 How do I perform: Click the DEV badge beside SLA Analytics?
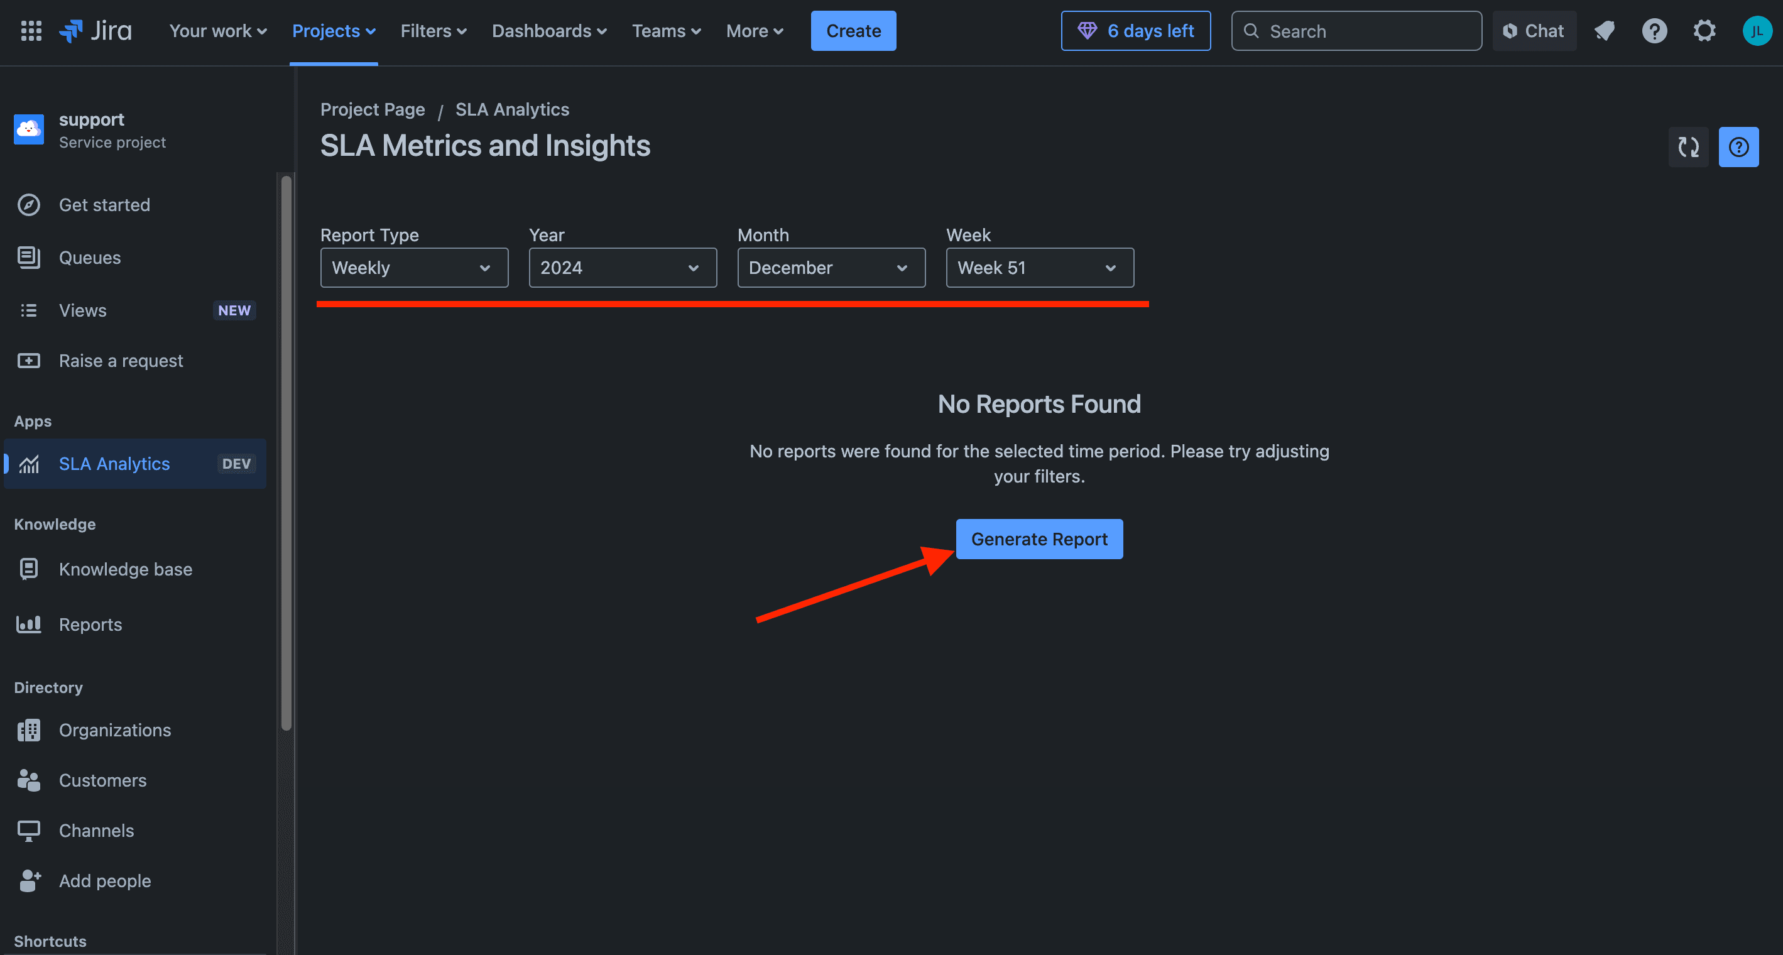236,464
